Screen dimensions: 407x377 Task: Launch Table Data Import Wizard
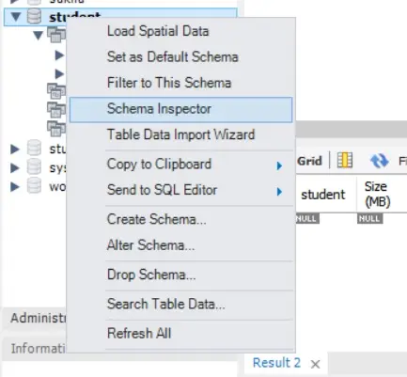[180, 134]
